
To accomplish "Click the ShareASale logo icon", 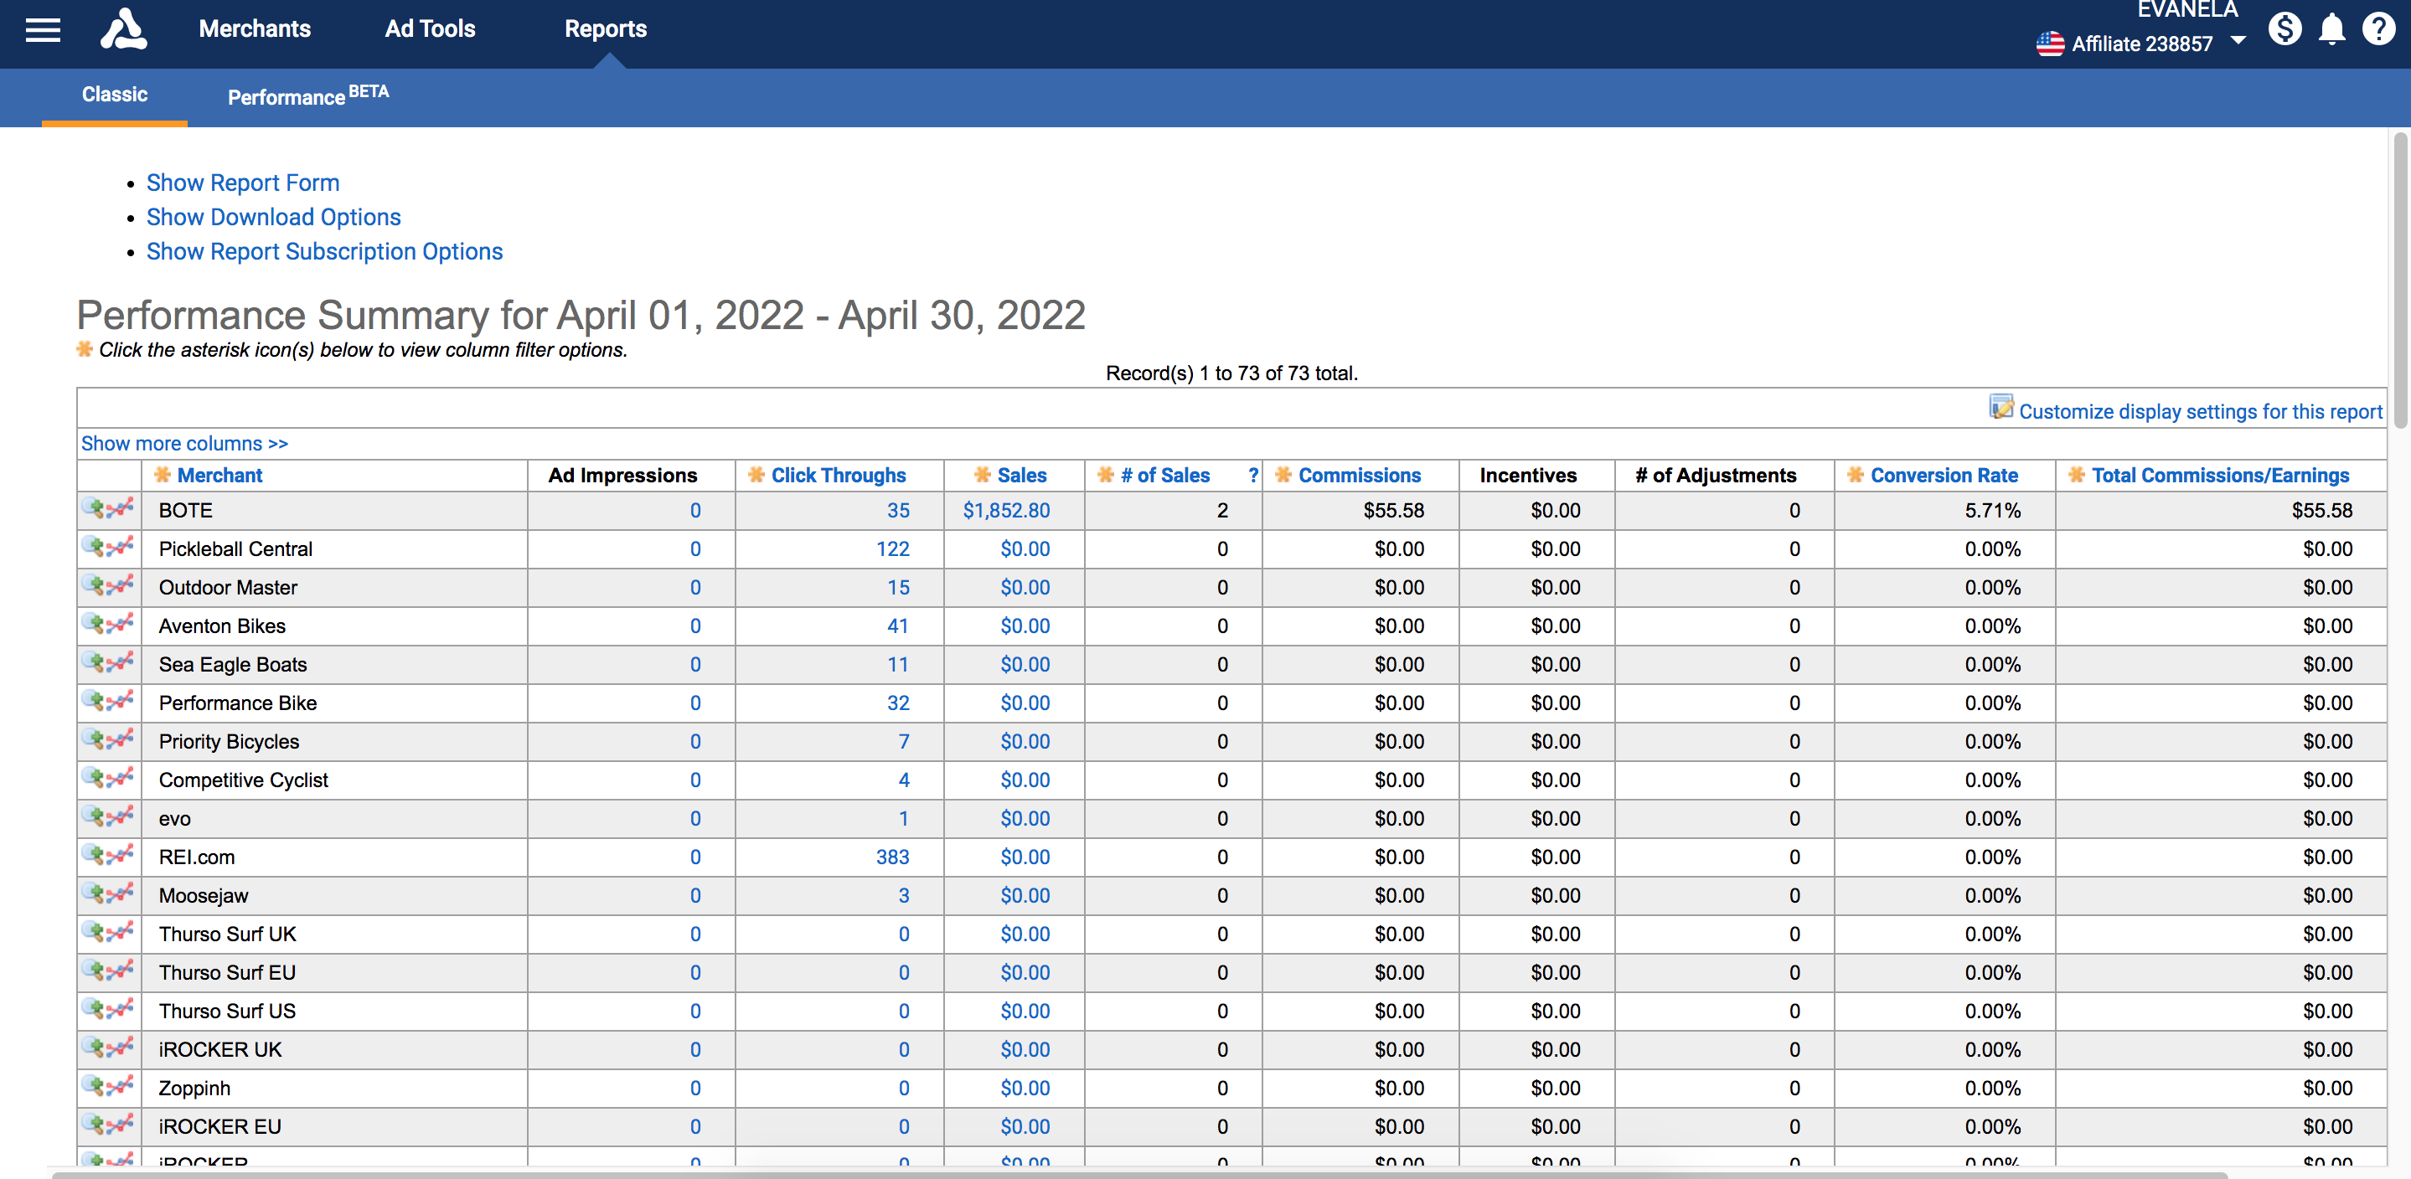I will pyautogui.click(x=123, y=29).
